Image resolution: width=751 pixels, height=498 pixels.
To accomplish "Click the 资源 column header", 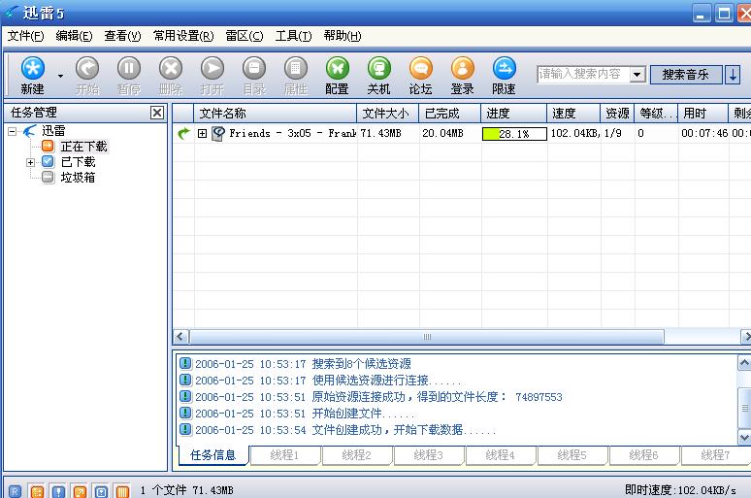I will pos(617,114).
